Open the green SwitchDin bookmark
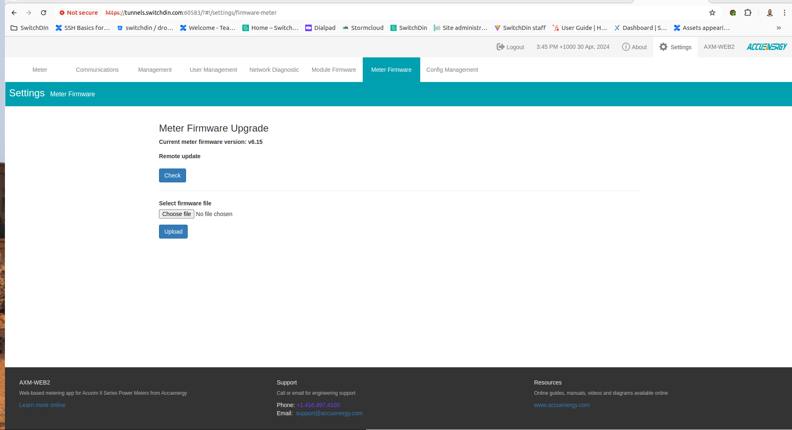The width and height of the screenshot is (792, 430). (409, 28)
